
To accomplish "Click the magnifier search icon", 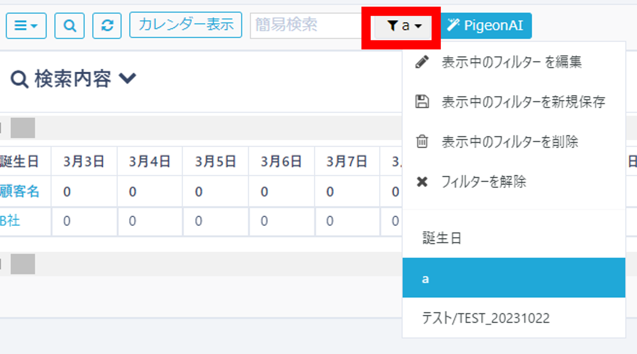I will (69, 25).
